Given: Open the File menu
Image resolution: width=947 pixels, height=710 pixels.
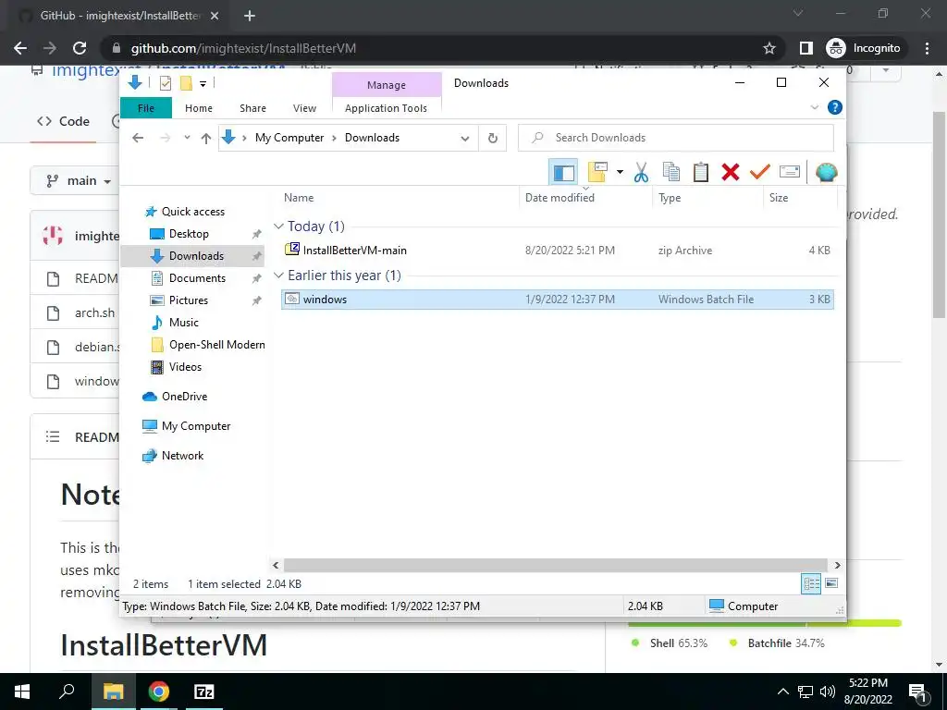Looking at the screenshot, I should tap(146, 108).
